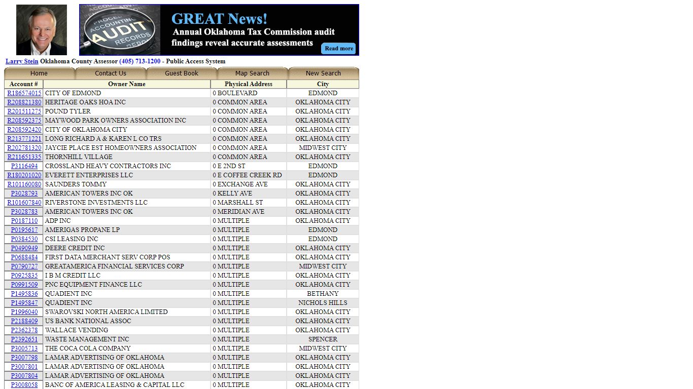693x389 pixels.
Task: Open account R180201020
Action: click(24, 175)
